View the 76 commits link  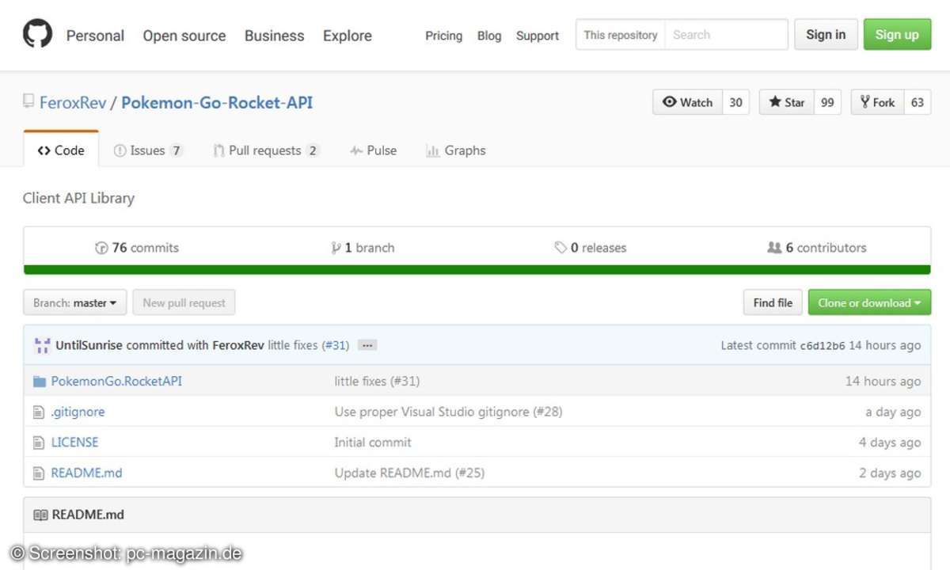(137, 248)
